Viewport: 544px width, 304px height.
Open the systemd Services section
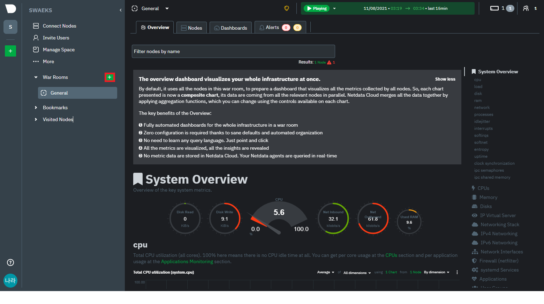point(495,270)
